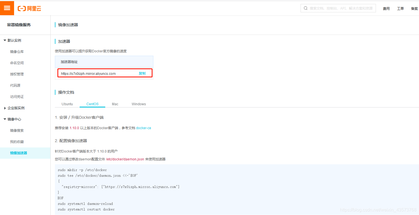Viewport: 419px width, 215px height.
Task: Open the docker-ce documentation link
Action: [144, 128]
